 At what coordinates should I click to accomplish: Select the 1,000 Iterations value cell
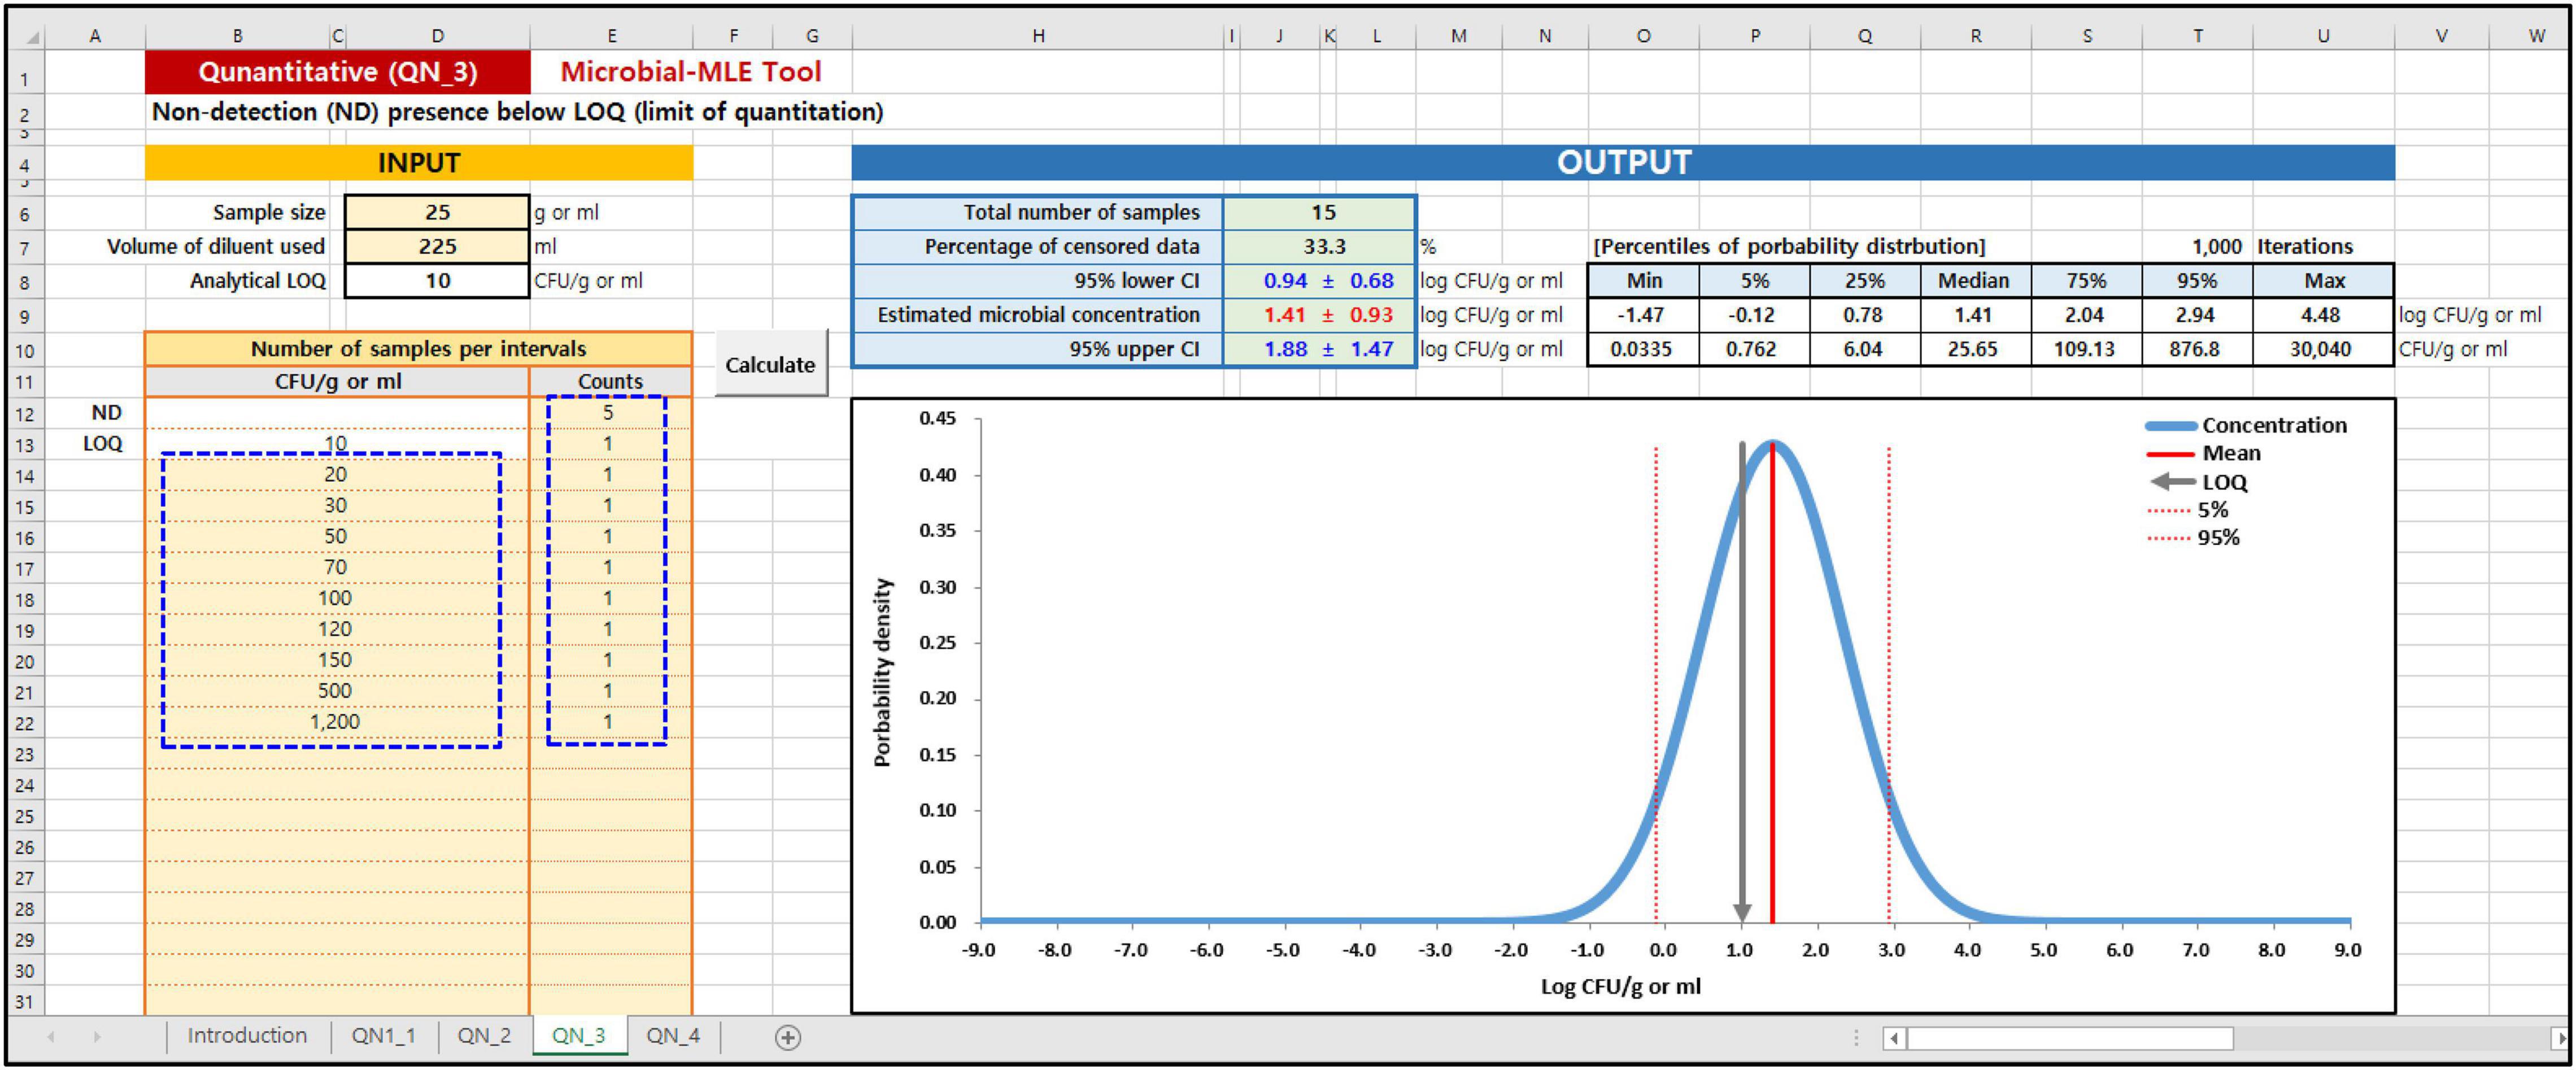click(2196, 246)
